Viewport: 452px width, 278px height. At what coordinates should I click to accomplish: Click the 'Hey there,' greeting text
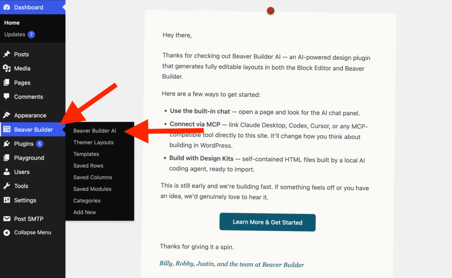point(177,35)
